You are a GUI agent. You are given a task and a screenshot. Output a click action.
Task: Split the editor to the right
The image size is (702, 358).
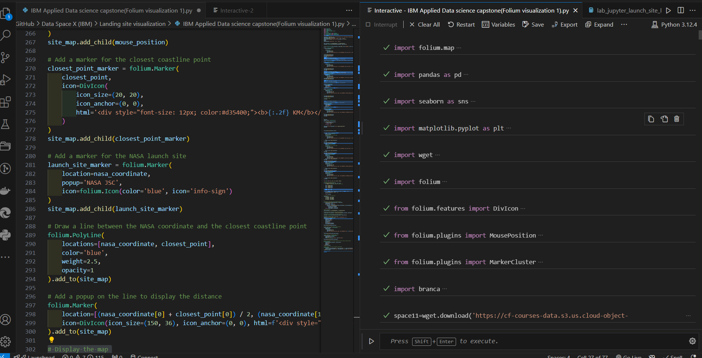[681, 10]
